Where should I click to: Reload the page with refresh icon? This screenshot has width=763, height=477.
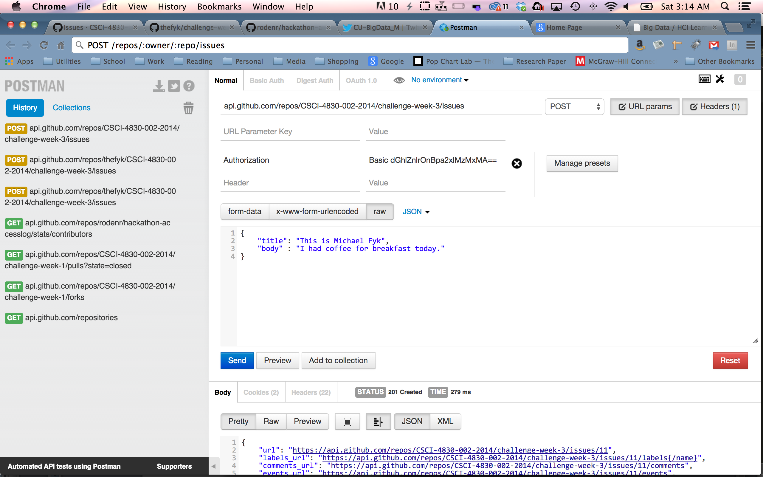44,45
